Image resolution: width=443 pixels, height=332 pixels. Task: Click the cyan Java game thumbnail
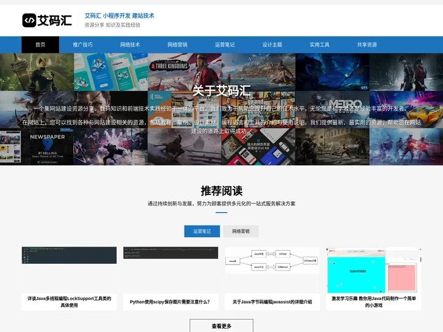[373, 270]
